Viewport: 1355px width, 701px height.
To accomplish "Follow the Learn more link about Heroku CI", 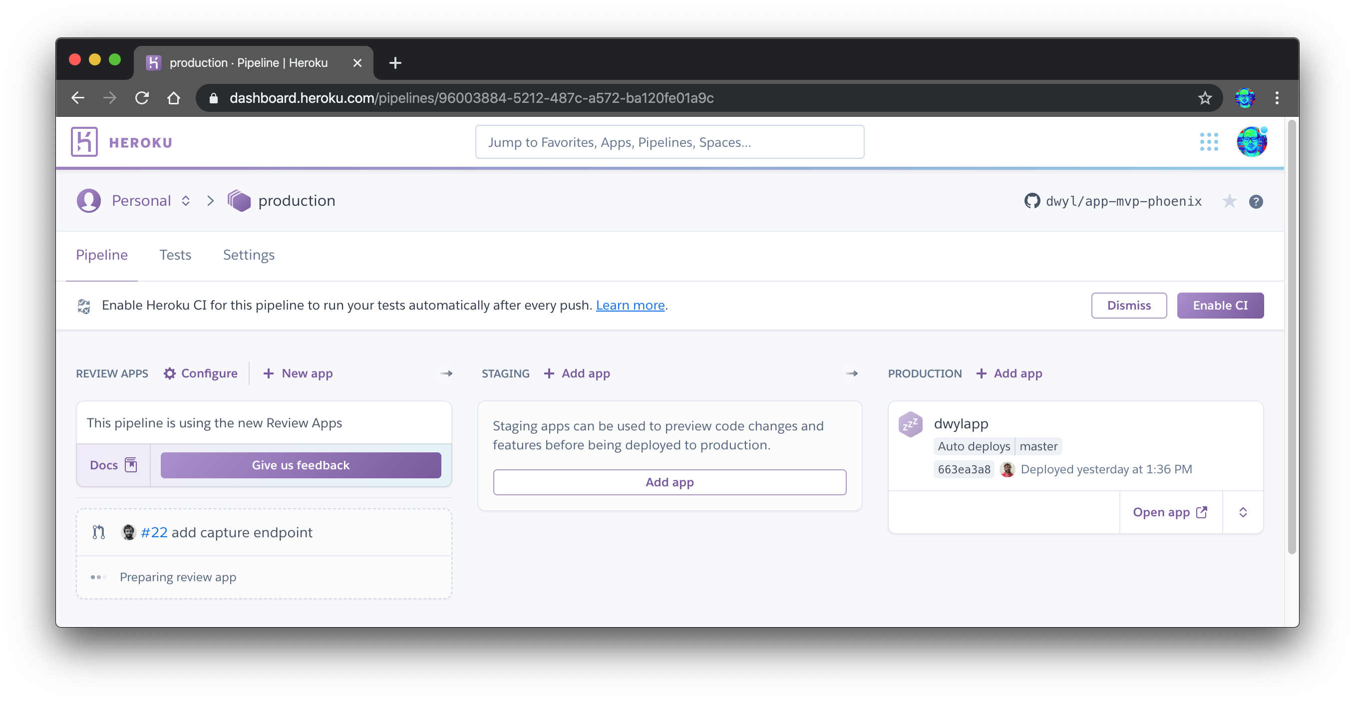I will 630,305.
